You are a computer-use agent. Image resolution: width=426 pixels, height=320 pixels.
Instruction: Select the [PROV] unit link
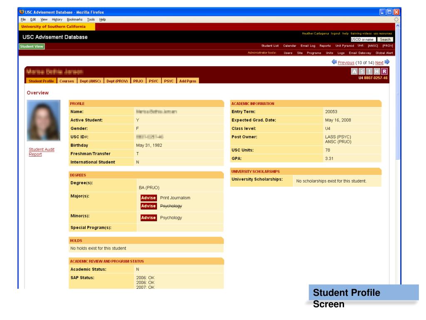coord(388,46)
